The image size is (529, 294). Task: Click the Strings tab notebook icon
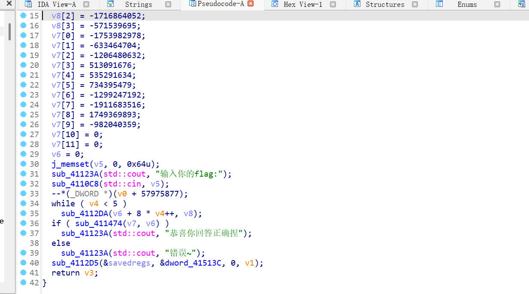pos(111,4)
